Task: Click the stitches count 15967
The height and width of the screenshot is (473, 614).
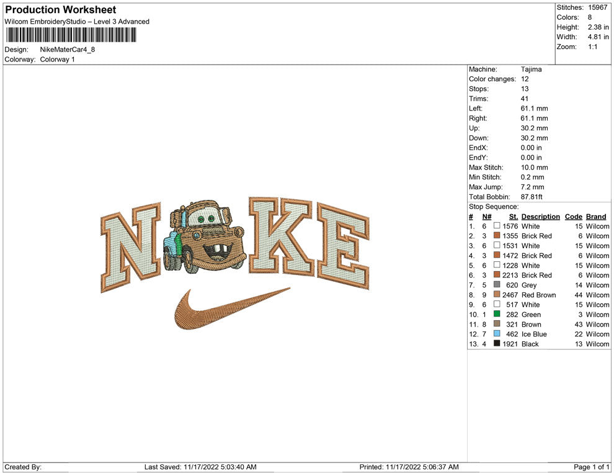Action: [597, 7]
